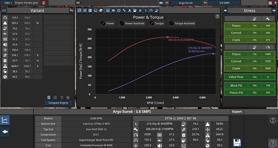278x148 pixels.
Task: Show the tachometer graph icon
Action: click(x=151, y=10)
